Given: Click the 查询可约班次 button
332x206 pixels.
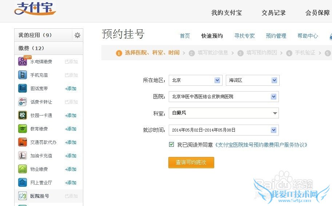Looking at the screenshot, I should pos(191,162).
